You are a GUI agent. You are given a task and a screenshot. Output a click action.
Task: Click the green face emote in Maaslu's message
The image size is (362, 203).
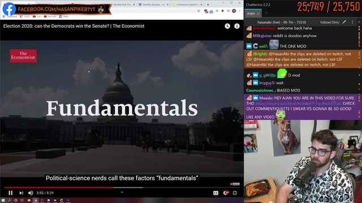tap(281, 115)
